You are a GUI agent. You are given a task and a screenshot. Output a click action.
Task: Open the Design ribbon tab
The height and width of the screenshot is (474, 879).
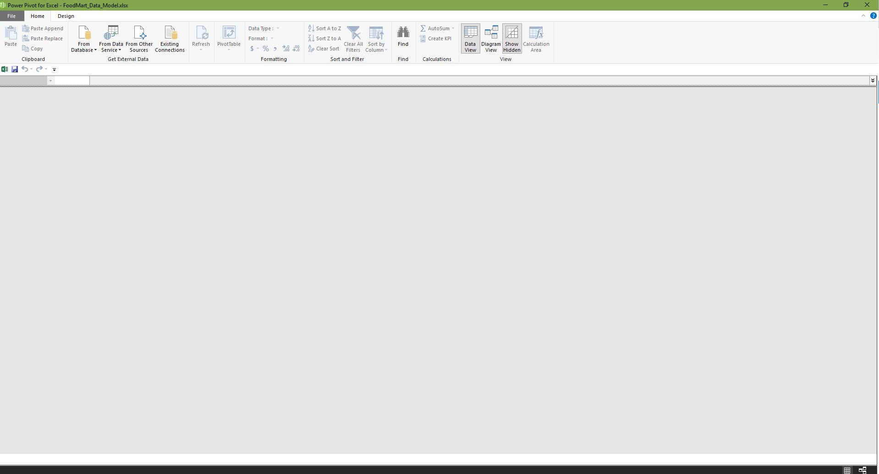pos(66,16)
